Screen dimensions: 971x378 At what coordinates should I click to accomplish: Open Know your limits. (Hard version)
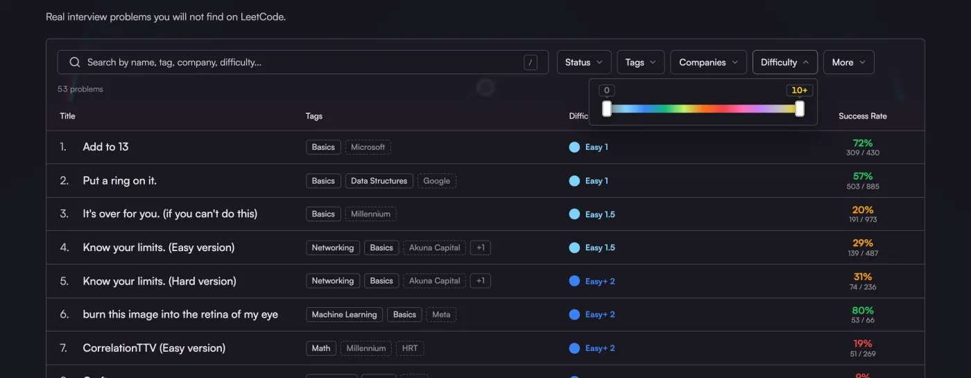click(160, 281)
